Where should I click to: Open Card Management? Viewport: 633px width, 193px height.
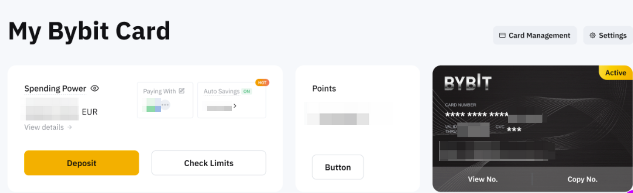[x=535, y=36]
